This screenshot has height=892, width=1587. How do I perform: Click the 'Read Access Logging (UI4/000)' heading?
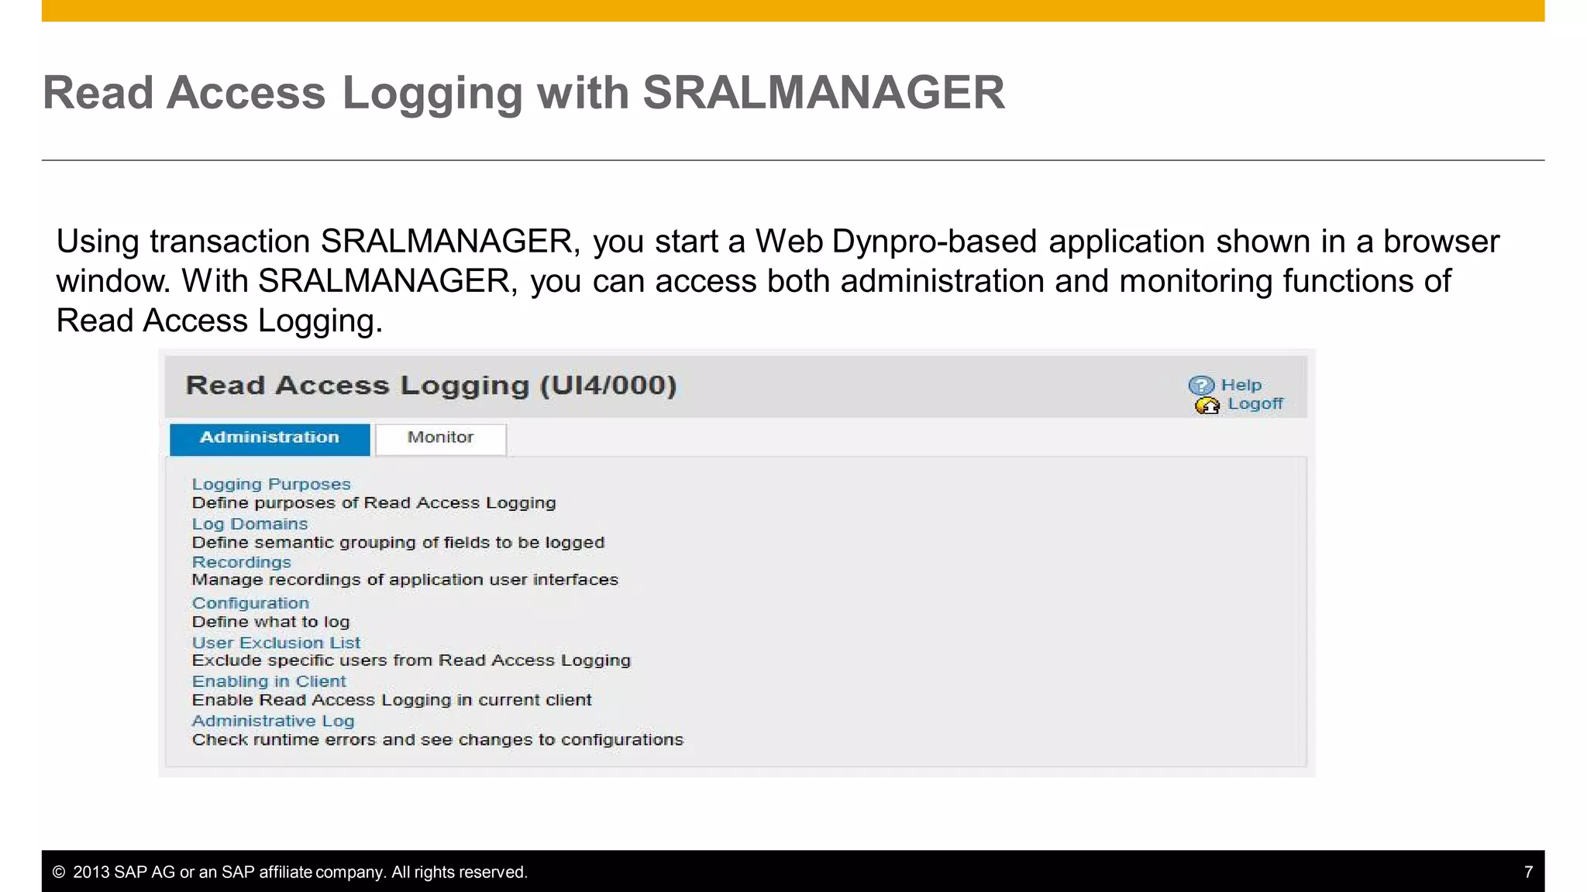pos(432,386)
